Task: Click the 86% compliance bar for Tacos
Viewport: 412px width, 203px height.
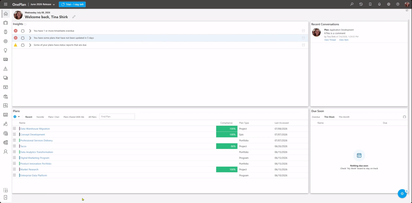Action: coord(227,146)
